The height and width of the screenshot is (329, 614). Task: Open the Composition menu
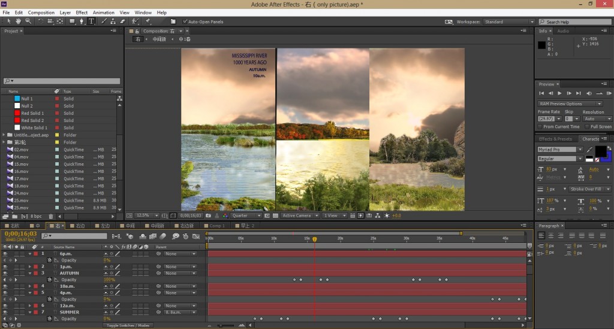tap(41, 12)
